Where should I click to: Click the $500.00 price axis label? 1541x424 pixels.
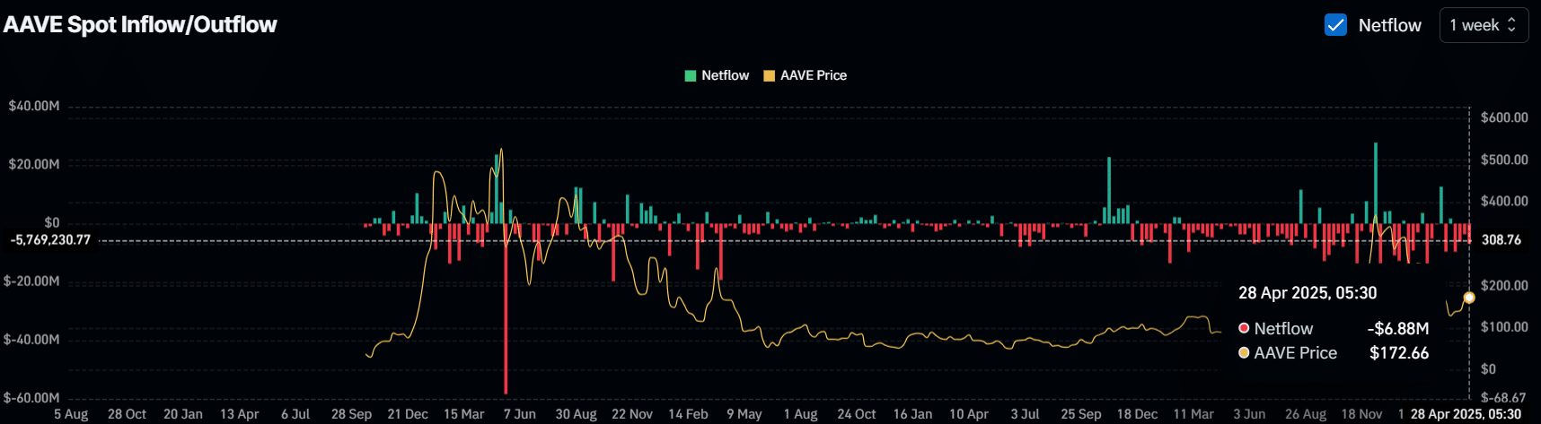[1504, 160]
